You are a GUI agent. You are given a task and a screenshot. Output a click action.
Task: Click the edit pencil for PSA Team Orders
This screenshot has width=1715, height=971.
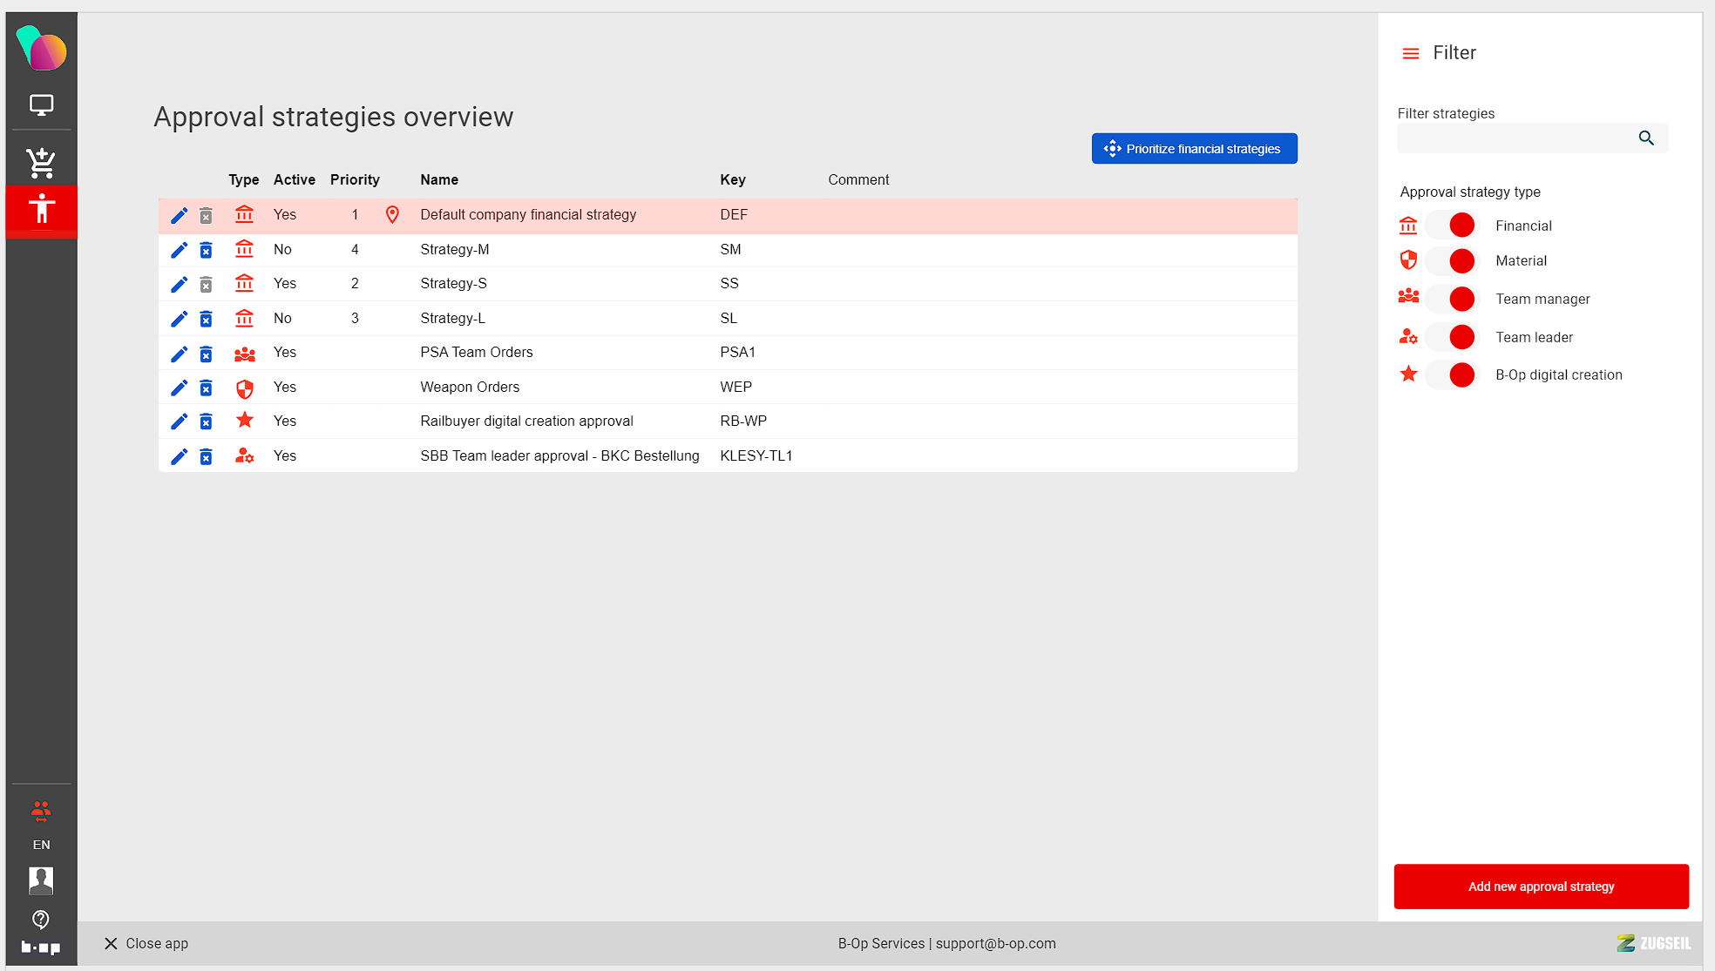pyautogui.click(x=179, y=354)
